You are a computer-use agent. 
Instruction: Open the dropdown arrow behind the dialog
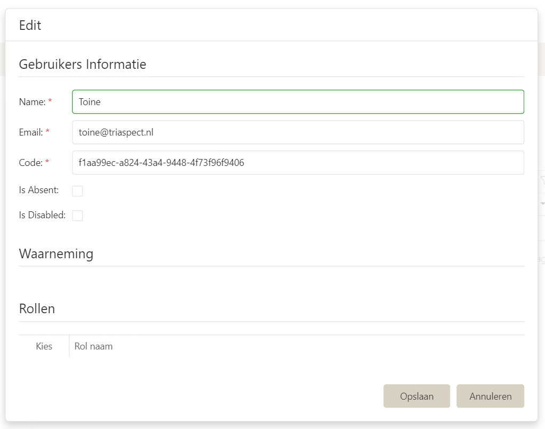point(542,204)
